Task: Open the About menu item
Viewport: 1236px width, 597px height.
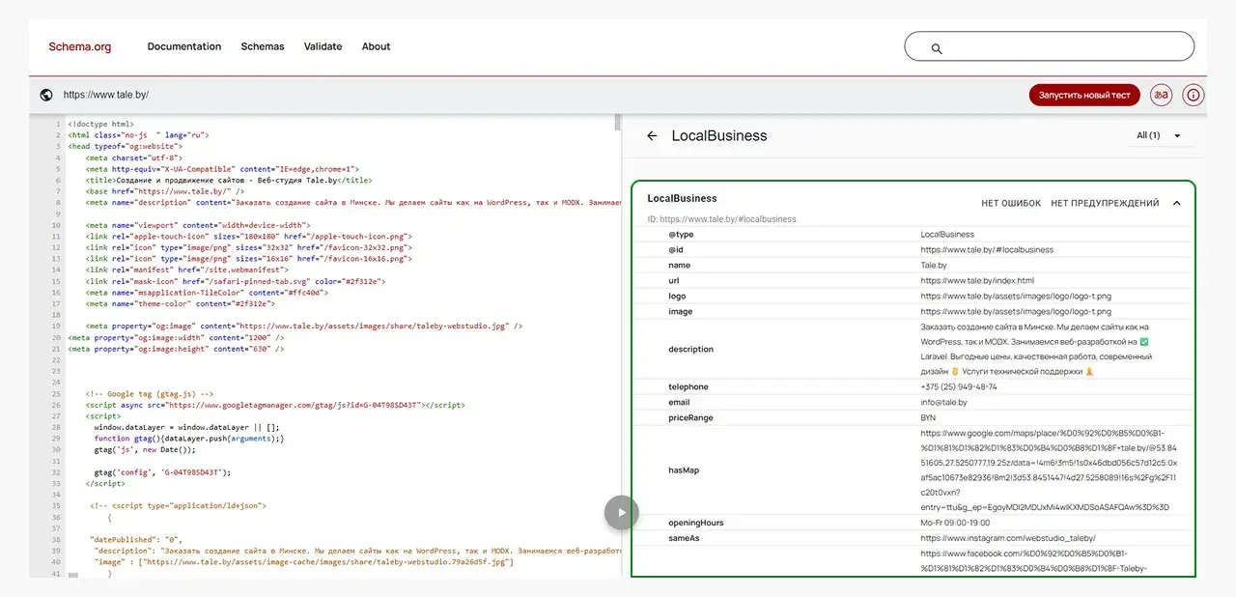Action: [377, 46]
